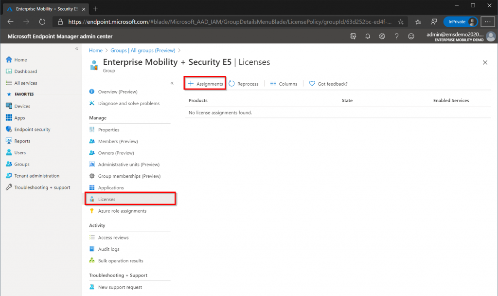Open New support request
This screenshot has width=498, height=296.
[116, 287]
